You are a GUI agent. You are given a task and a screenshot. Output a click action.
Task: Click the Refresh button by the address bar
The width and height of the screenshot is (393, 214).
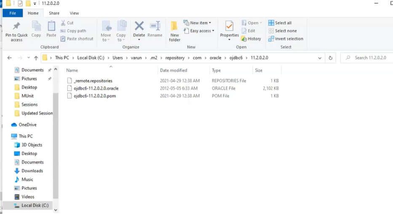pos(331,58)
